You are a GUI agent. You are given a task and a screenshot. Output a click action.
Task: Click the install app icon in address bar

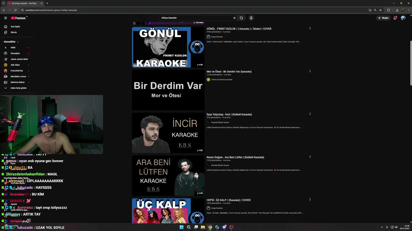pos(370,10)
